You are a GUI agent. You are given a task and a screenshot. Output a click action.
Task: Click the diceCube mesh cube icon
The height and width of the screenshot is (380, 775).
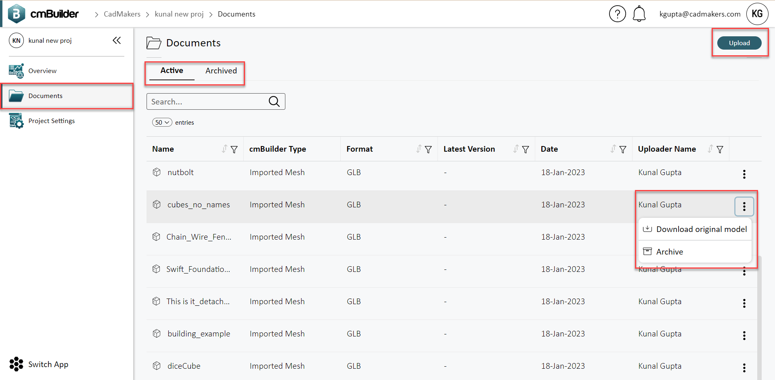(x=157, y=366)
